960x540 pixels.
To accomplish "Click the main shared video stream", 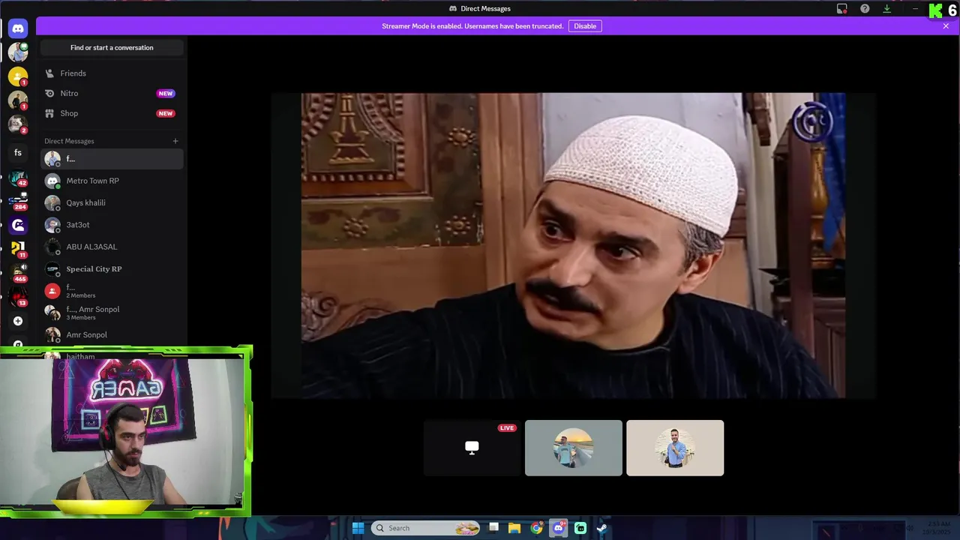I will pyautogui.click(x=573, y=245).
